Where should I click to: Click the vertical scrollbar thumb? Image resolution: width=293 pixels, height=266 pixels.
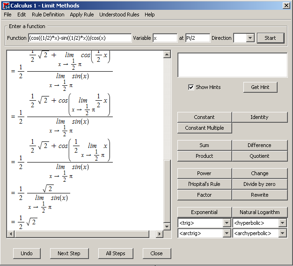tap(167, 191)
